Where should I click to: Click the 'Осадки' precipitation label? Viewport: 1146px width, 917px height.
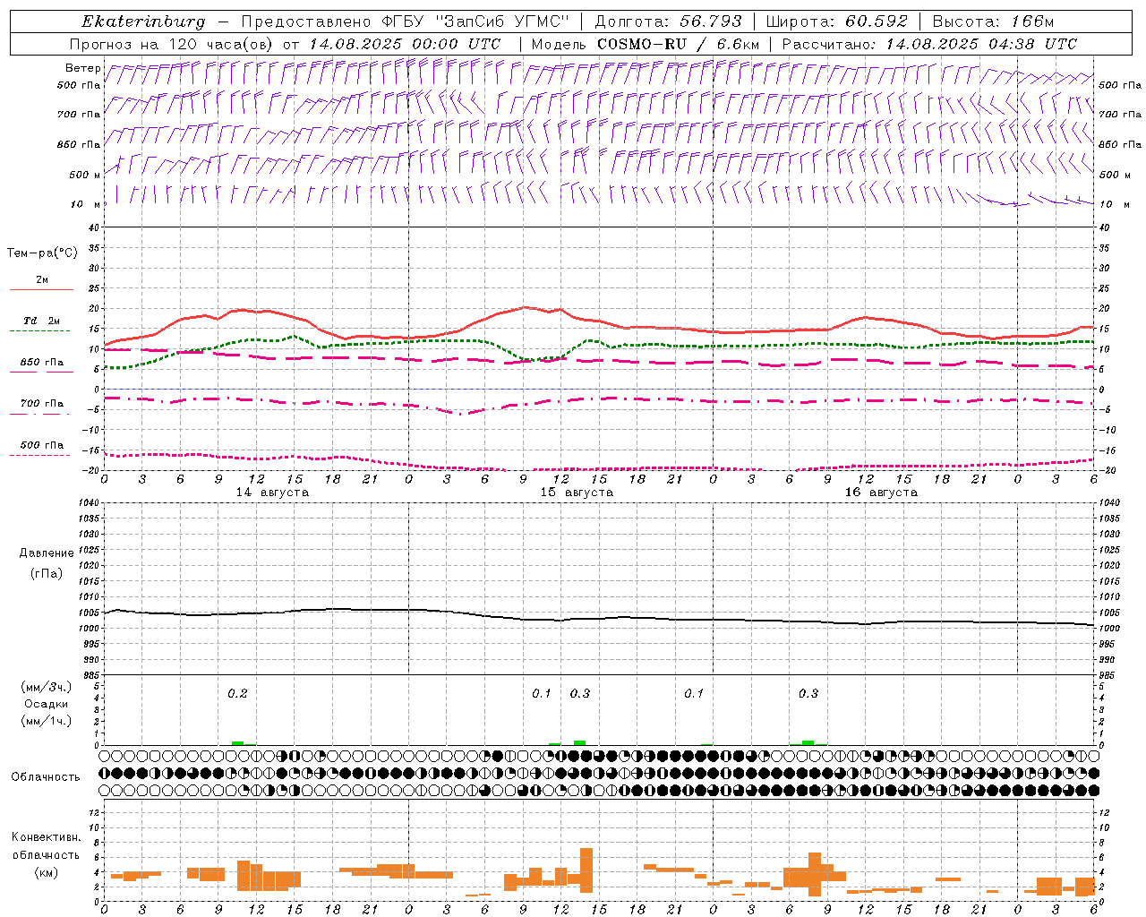coord(47,704)
